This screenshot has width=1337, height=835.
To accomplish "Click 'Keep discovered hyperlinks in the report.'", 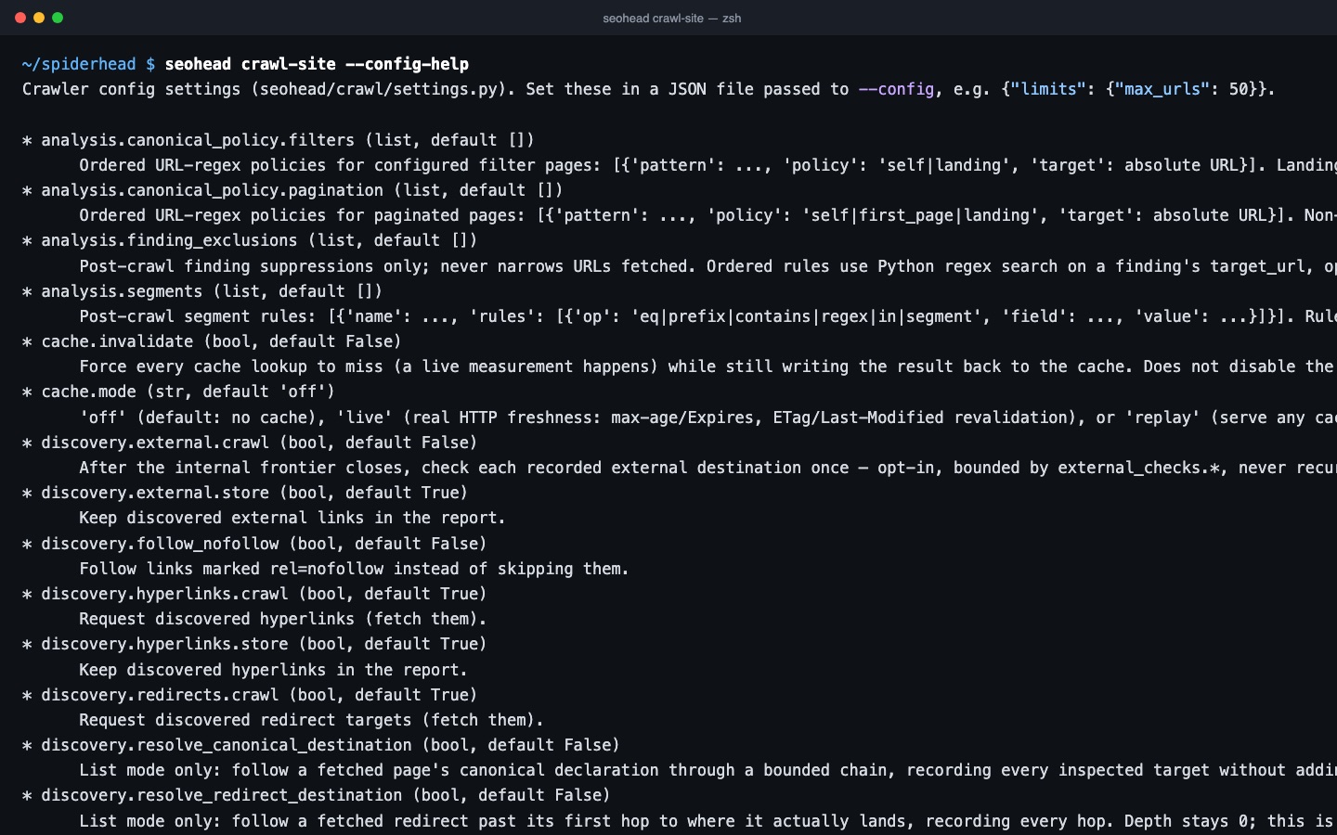I will (274, 670).
